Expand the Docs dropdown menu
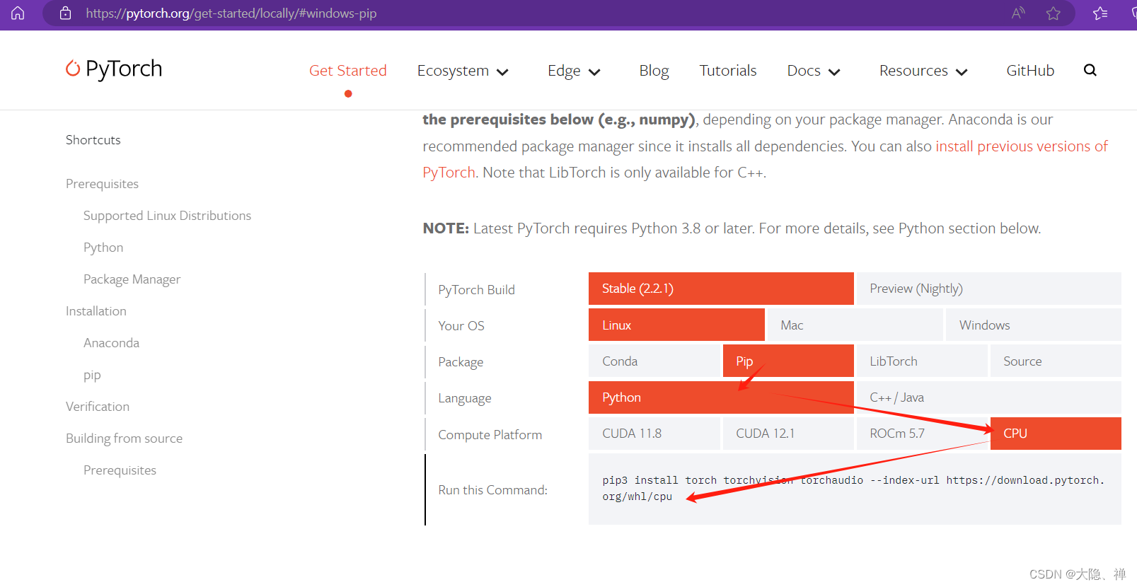The image size is (1137, 587). pyautogui.click(x=814, y=71)
